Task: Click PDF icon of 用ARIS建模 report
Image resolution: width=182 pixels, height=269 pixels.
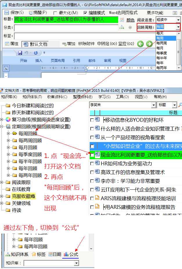Action: [x=97, y=206]
